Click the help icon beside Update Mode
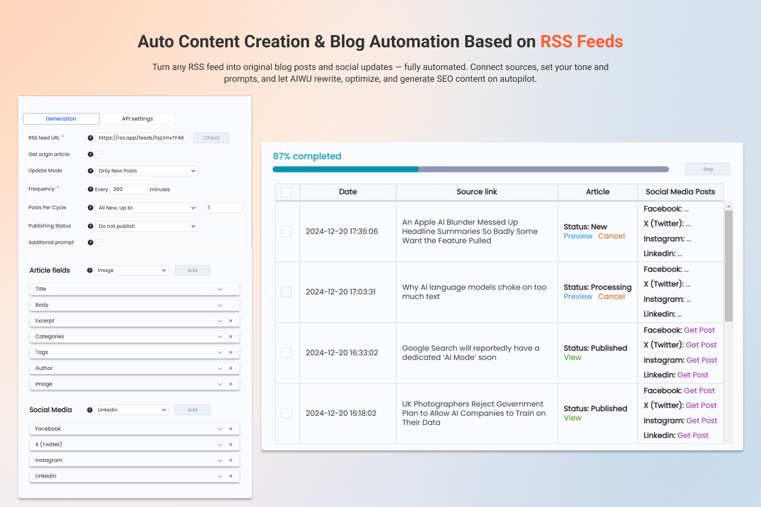Screen dimensions: 761x507 click(x=90, y=170)
